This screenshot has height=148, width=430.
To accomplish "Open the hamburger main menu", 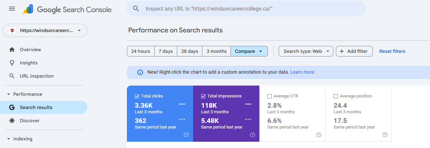I will [x=12, y=9].
